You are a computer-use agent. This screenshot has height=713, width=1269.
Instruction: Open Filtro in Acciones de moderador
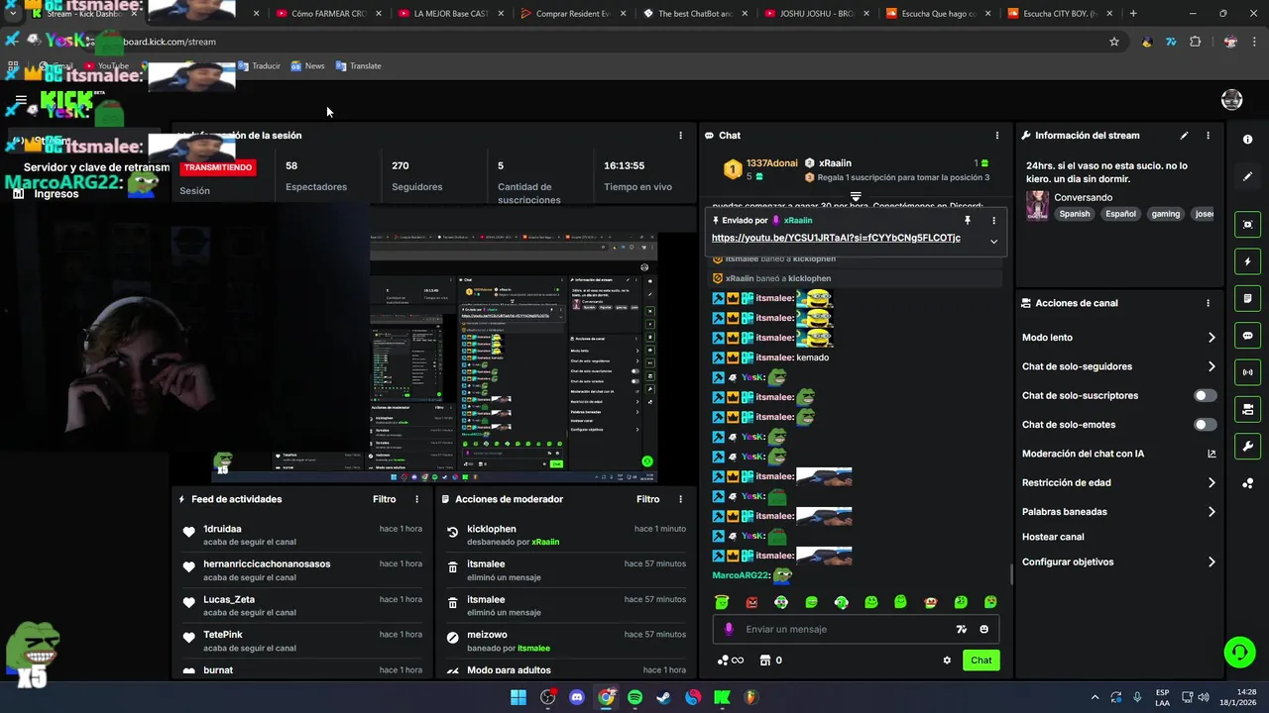click(647, 499)
